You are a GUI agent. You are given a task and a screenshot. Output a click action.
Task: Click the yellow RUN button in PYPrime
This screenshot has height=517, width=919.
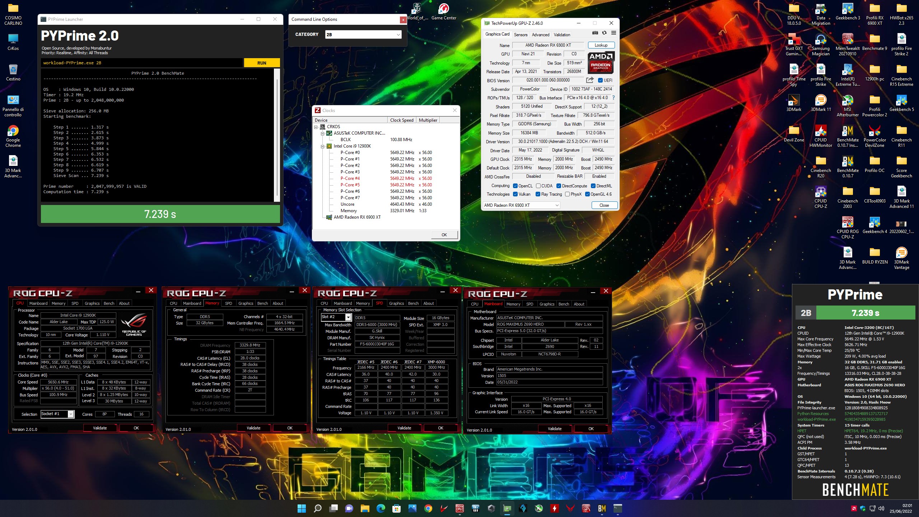(x=262, y=63)
